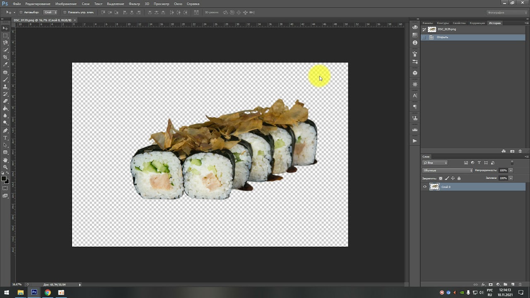The image size is (530, 298).
Task: Click the Слой 0 layer thumbnail
Action: point(434,187)
